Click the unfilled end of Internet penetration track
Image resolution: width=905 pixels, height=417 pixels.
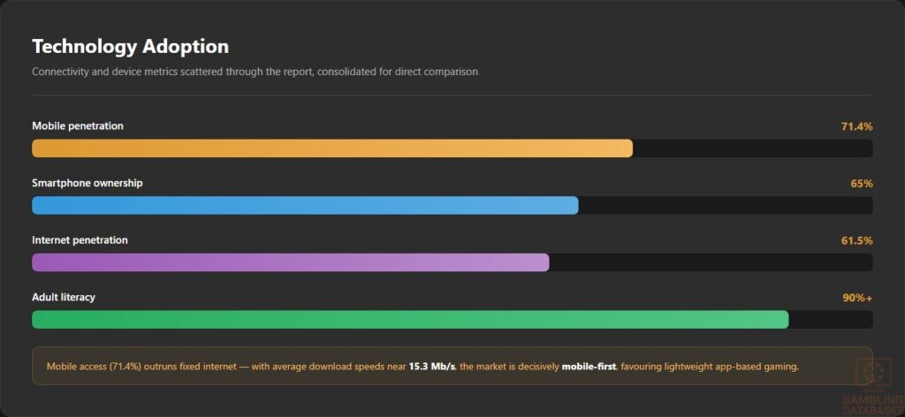(x=711, y=262)
